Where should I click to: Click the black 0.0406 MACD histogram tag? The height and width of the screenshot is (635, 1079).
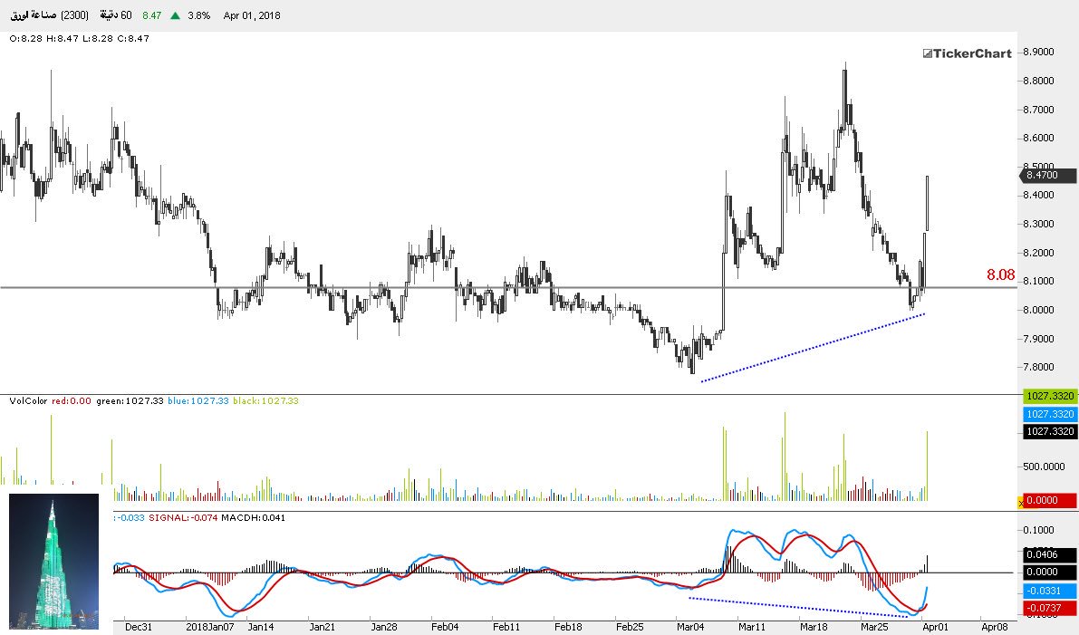1050,553
